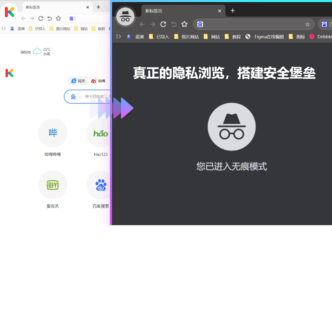Click the favorite star inside the dark address bar
This screenshot has width=332, height=320.
pyautogui.click(x=308, y=24)
